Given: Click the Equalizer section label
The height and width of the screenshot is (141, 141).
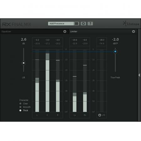Looking at the screenshot, I should click(6, 31).
